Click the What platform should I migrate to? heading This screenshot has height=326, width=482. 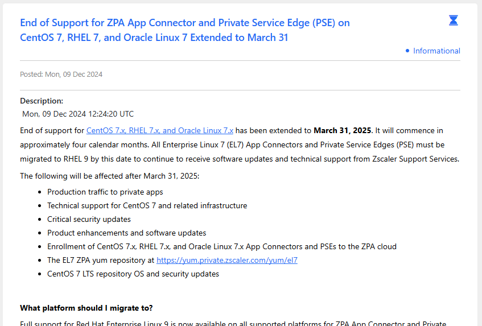[x=86, y=308]
